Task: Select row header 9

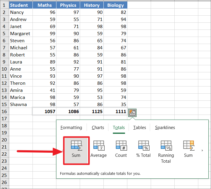Action: pyautogui.click(x=4, y=62)
